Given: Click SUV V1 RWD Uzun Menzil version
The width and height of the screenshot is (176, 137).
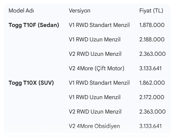Looking at the screenshot, I should 95,97.
